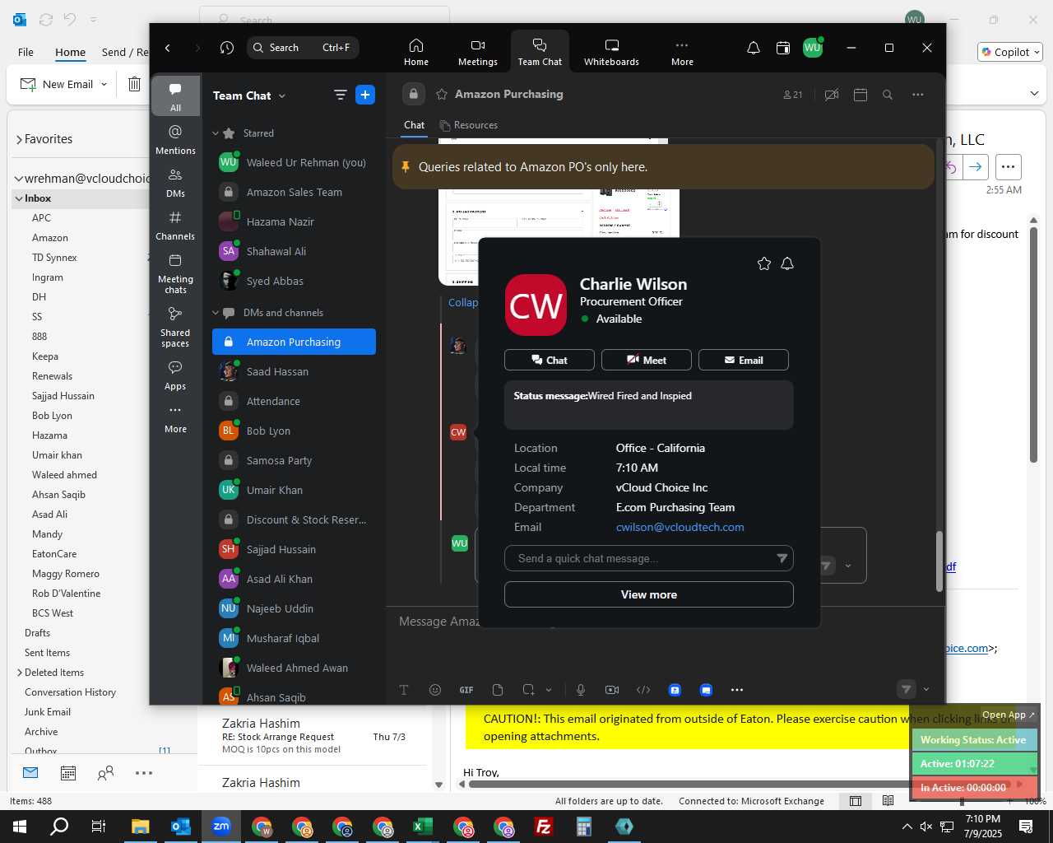Open the volume icon in system tray
Image resolution: width=1053 pixels, height=843 pixels.
pyautogui.click(x=926, y=827)
